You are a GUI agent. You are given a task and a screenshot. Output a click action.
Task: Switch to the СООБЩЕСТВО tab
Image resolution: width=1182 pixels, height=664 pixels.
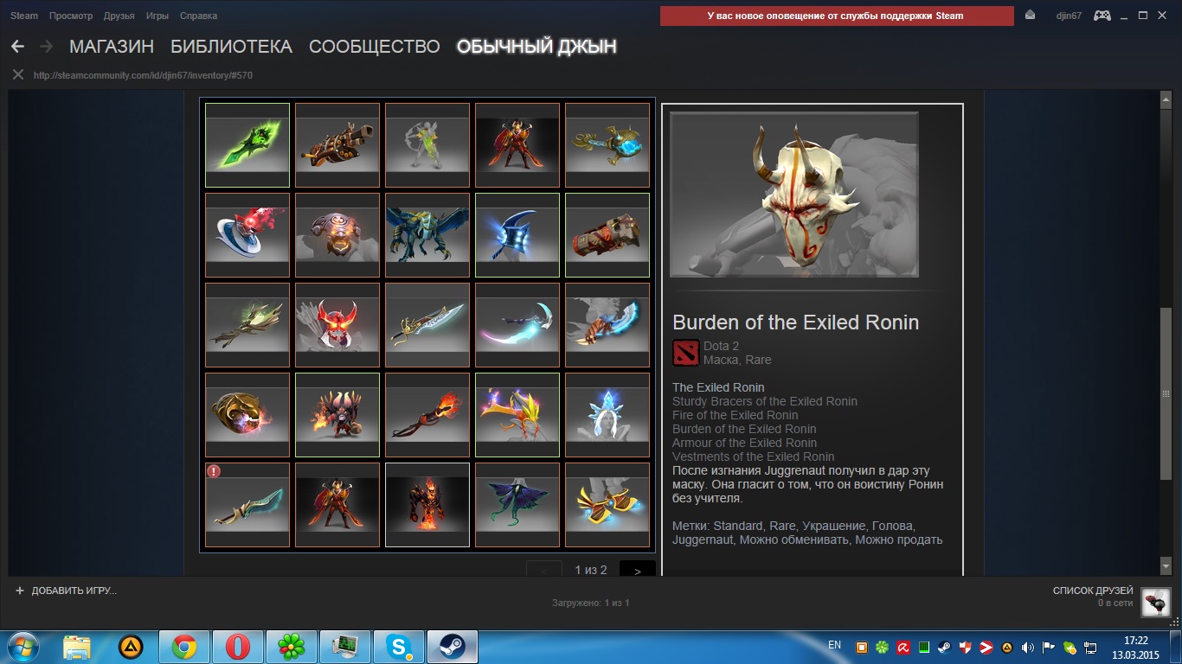tap(374, 47)
